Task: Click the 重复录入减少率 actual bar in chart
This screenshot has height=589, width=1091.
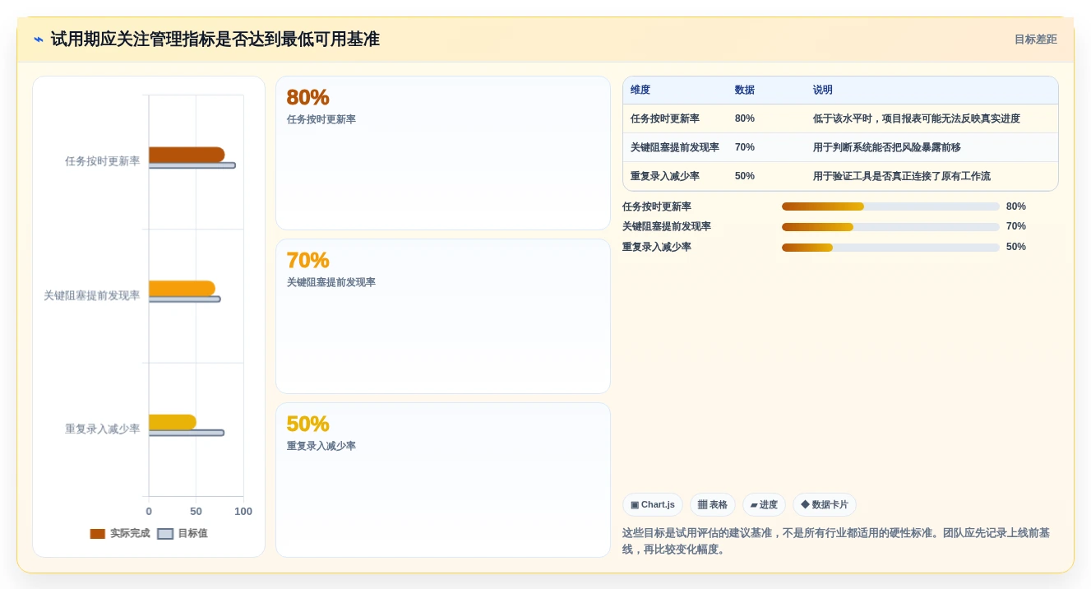Action: [x=173, y=422]
